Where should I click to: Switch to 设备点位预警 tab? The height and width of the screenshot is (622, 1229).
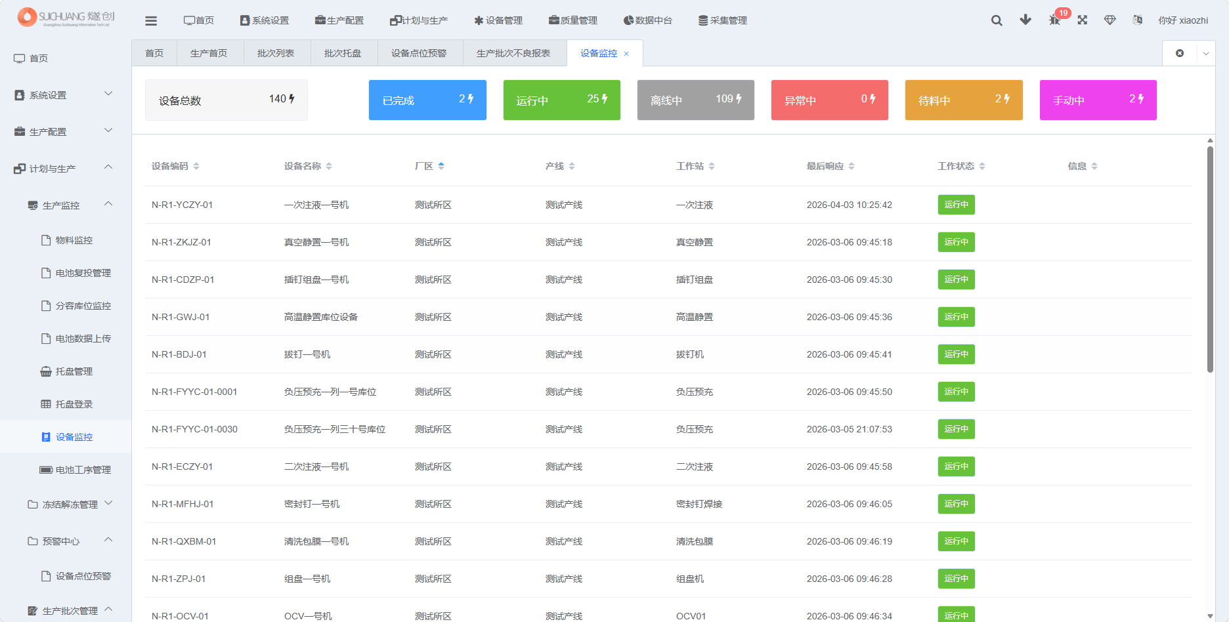tap(419, 53)
